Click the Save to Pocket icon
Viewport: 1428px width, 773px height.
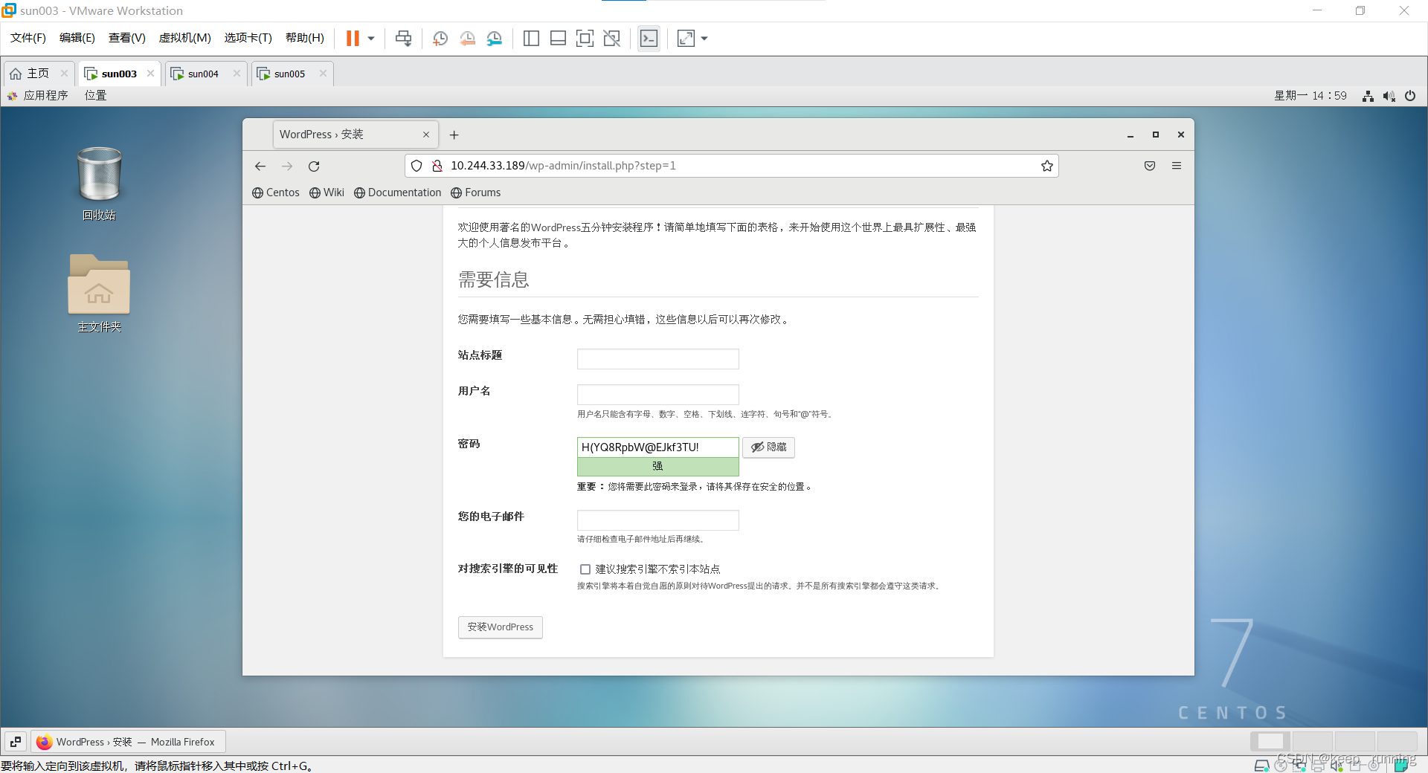pyautogui.click(x=1150, y=166)
